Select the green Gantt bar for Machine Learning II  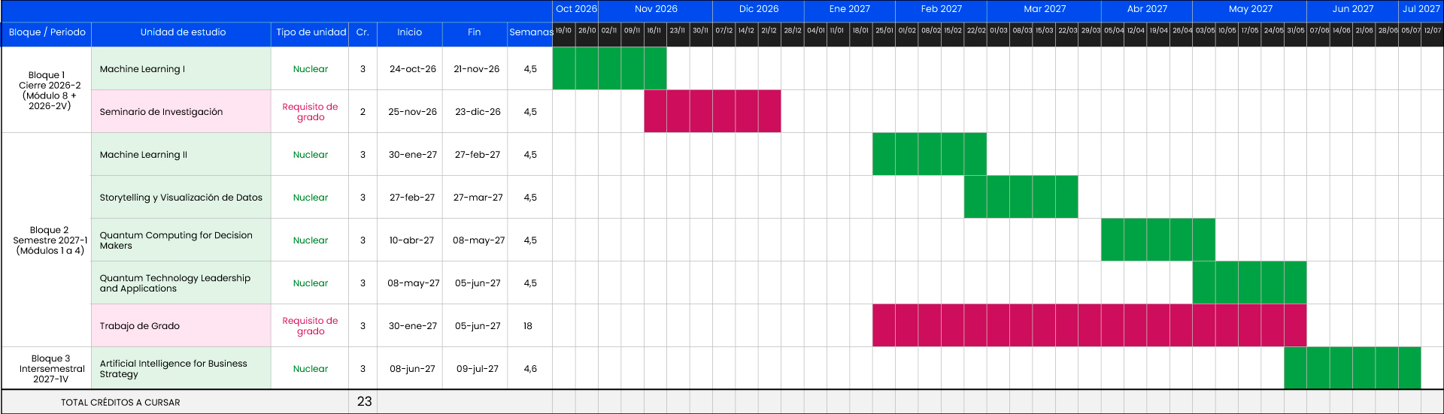(x=930, y=154)
